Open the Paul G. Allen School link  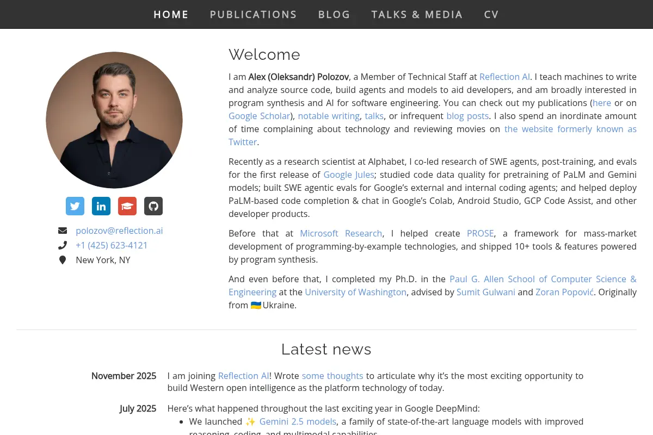[x=543, y=279]
